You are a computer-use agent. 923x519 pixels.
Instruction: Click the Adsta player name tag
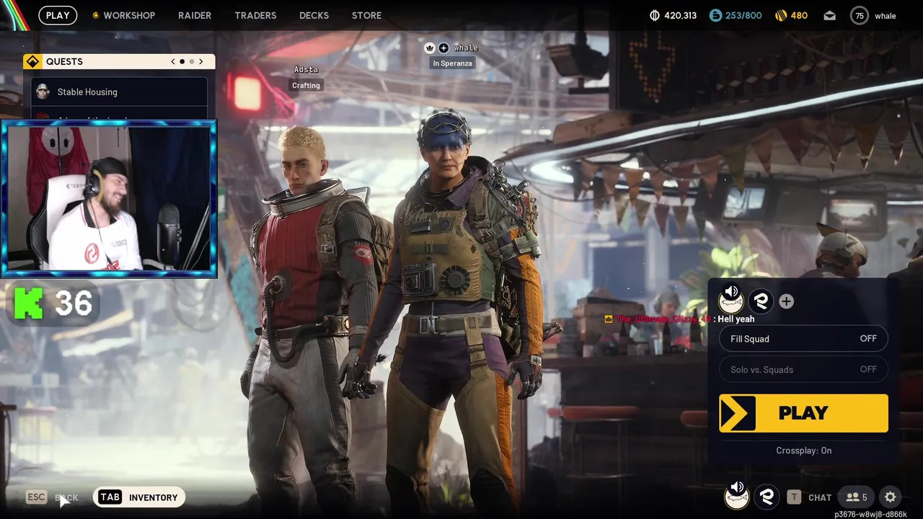click(306, 69)
